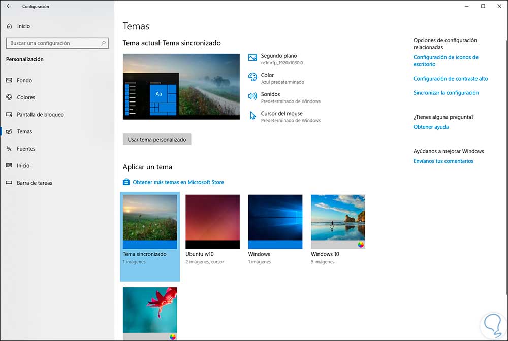Click Usar tema personalizado button
The height and width of the screenshot is (341, 508).
(157, 140)
